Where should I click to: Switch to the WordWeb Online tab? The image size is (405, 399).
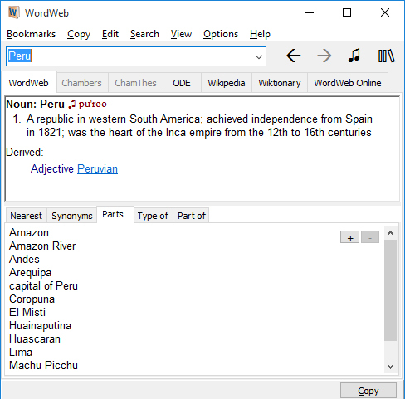click(x=348, y=83)
